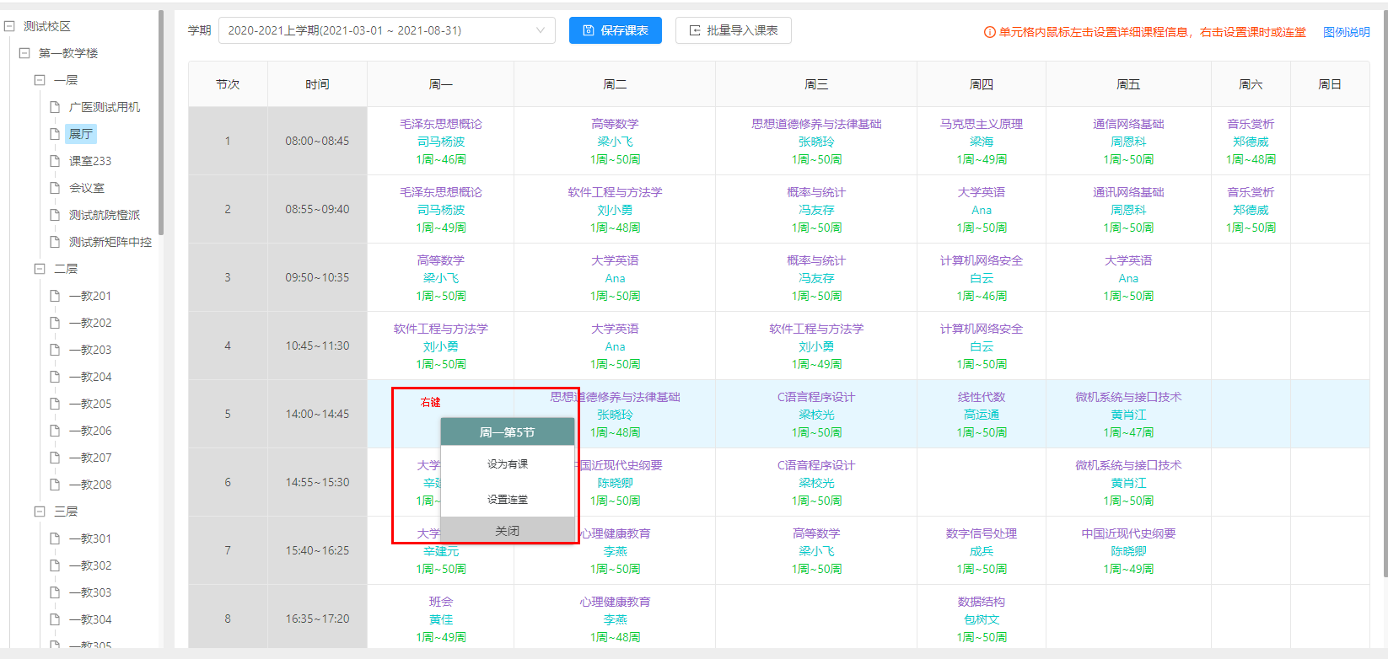Click the 14:00~14:45 time cell
The height and width of the screenshot is (659, 1388).
(x=317, y=414)
